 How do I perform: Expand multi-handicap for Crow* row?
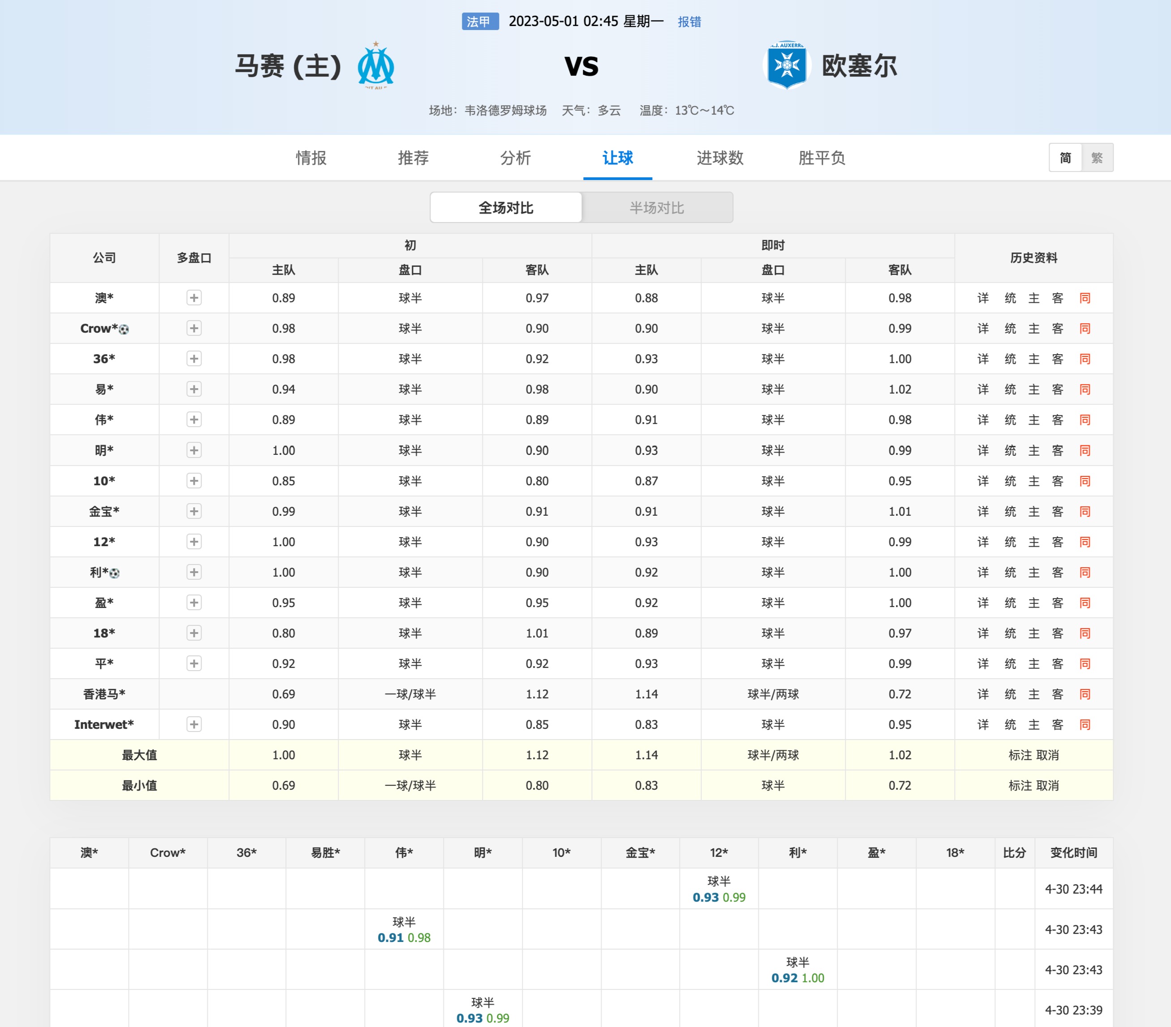(x=194, y=328)
